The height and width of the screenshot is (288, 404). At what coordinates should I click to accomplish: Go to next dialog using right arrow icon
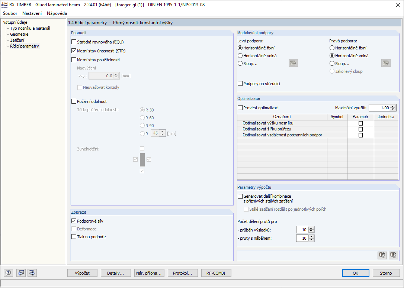(32, 272)
